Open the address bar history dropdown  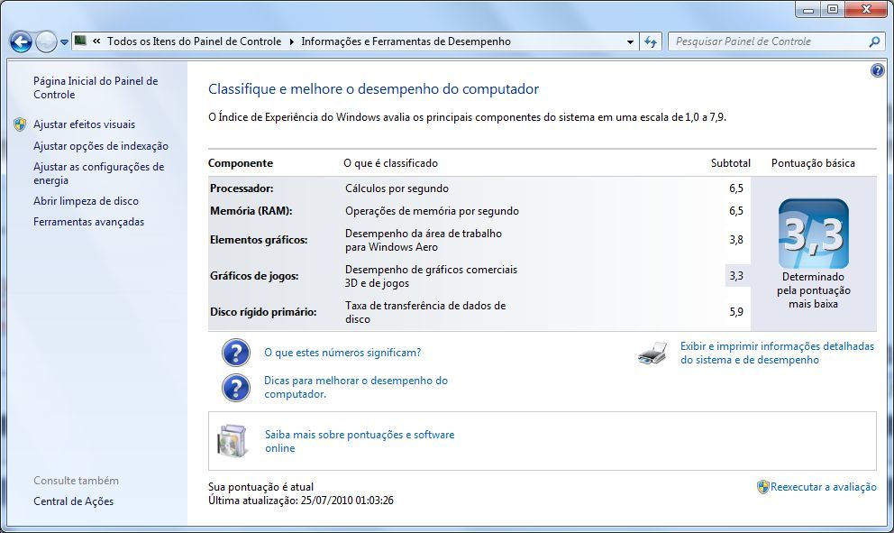pos(630,41)
